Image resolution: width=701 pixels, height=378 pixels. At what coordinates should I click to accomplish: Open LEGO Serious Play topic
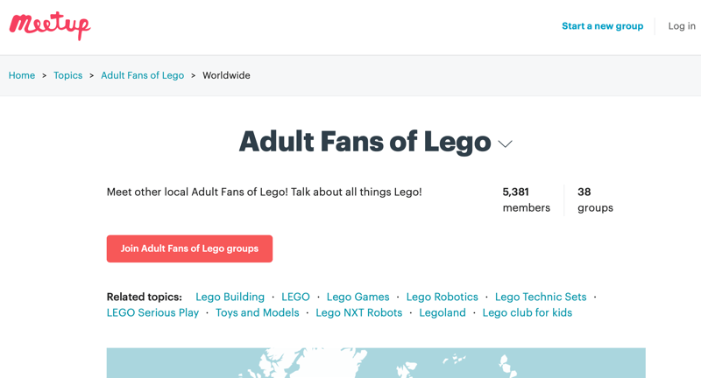coord(152,312)
